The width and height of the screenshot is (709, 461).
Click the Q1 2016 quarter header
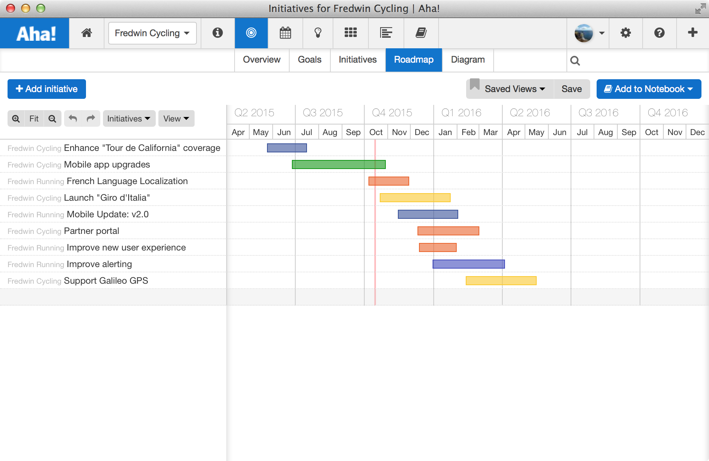461,113
